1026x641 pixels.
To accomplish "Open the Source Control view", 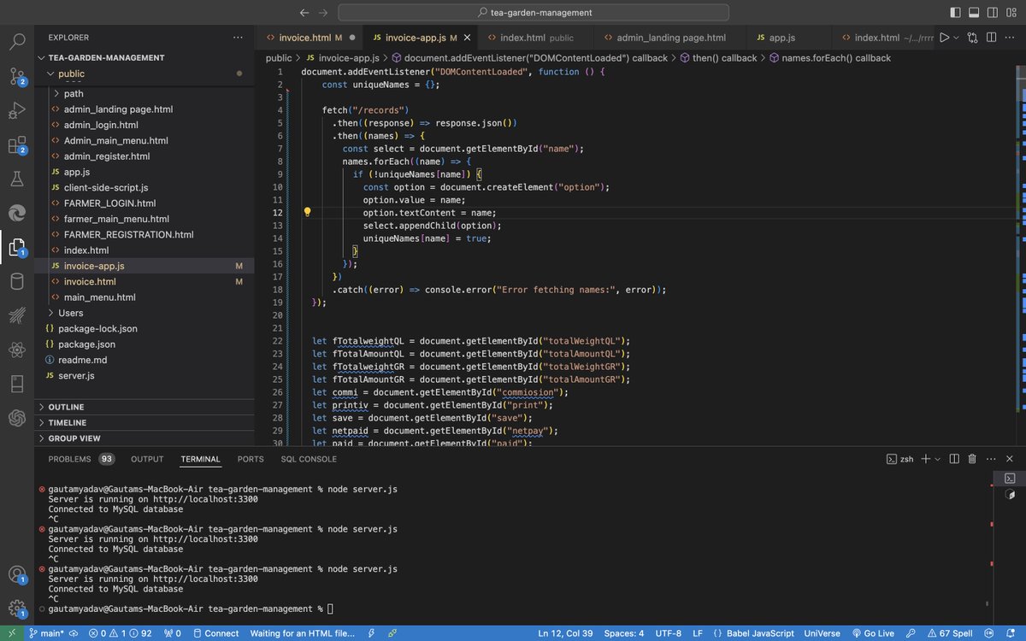I will point(17,77).
